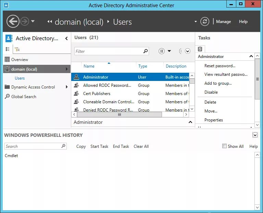This screenshot has width=263, height=213.
Task: Open the breadcrumb dropdown left of Refresh
Action: pyautogui.click(x=196, y=22)
